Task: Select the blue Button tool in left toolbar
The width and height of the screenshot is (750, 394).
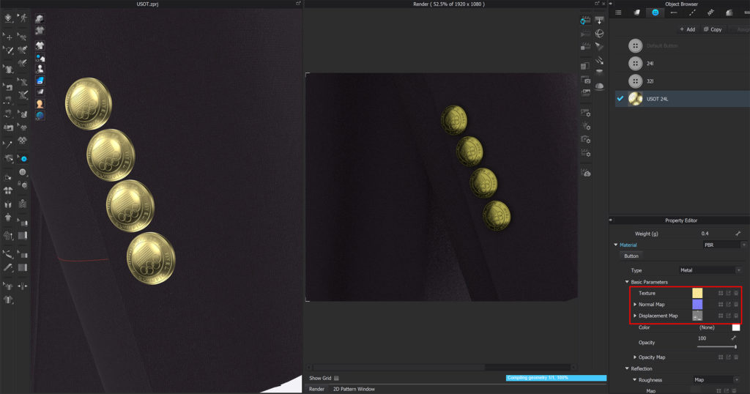Action: point(23,158)
